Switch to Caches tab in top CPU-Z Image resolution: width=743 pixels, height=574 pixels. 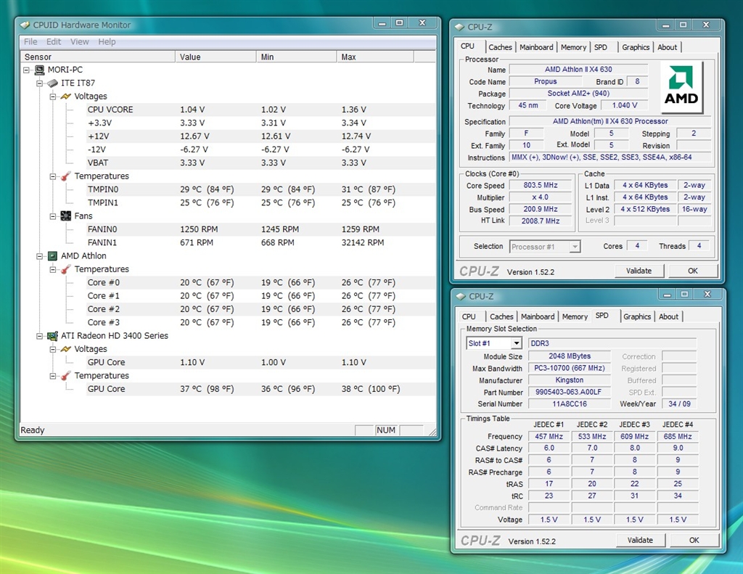coord(500,47)
